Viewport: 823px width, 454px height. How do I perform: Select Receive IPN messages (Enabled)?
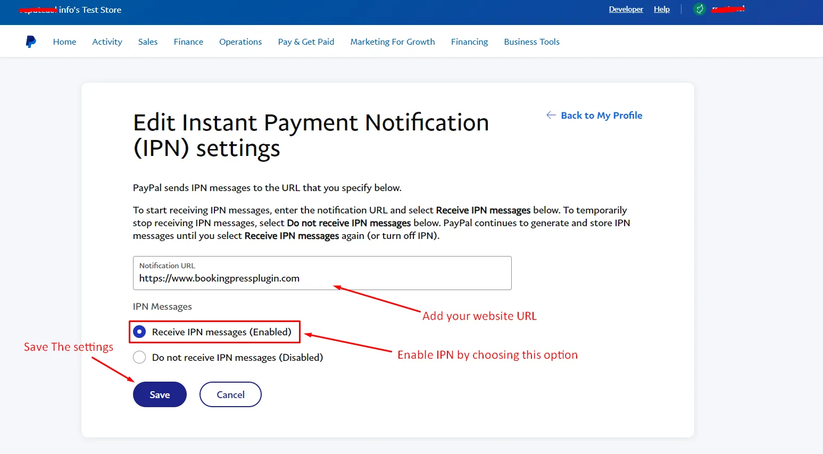139,332
